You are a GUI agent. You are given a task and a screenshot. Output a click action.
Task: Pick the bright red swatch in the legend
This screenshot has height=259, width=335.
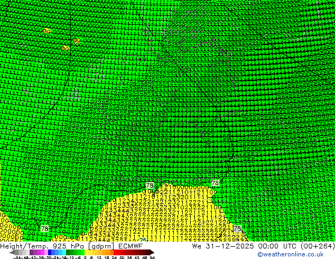pos(115,253)
